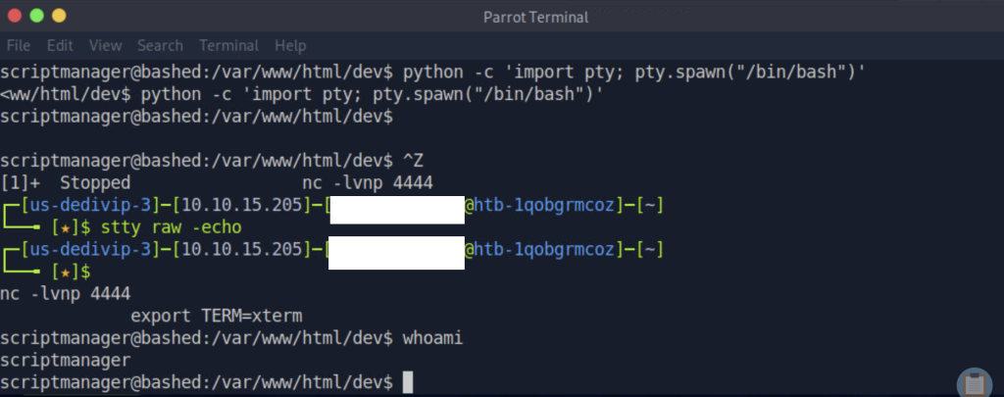Click the red close window button
This screenshot has width=1004, height=397.
point(14,16)
